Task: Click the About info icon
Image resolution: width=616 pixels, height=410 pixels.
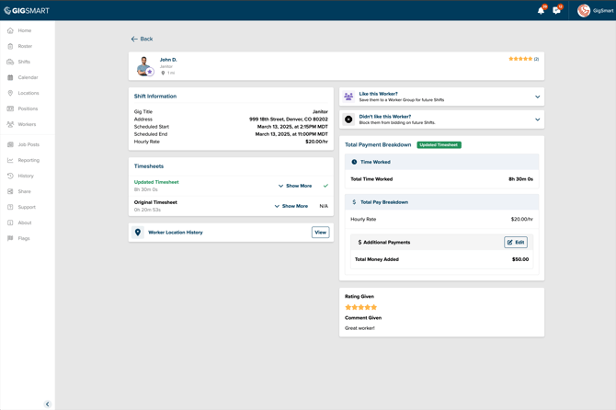Action: (x=10, y=222)
